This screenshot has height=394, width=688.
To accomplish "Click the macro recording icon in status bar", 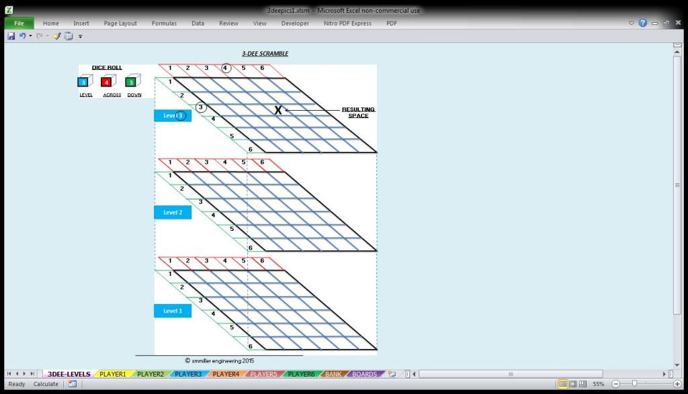I will 72,384.
